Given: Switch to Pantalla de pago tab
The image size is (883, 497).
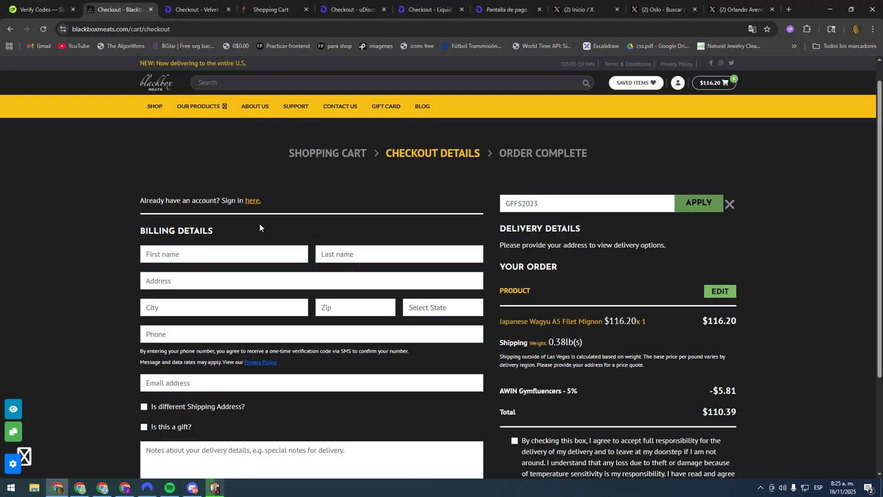Looking at the screenshot, I should (507, 9).
